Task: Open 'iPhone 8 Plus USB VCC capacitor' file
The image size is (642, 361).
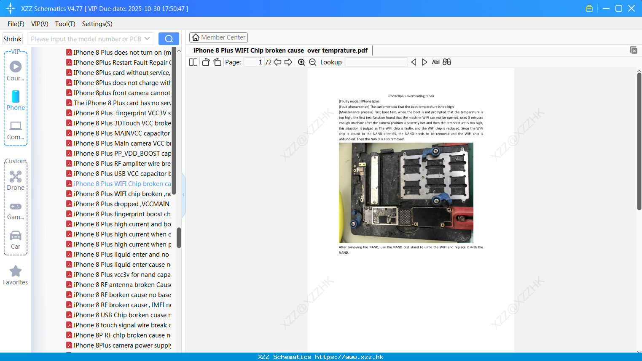Action: [119, 174]
